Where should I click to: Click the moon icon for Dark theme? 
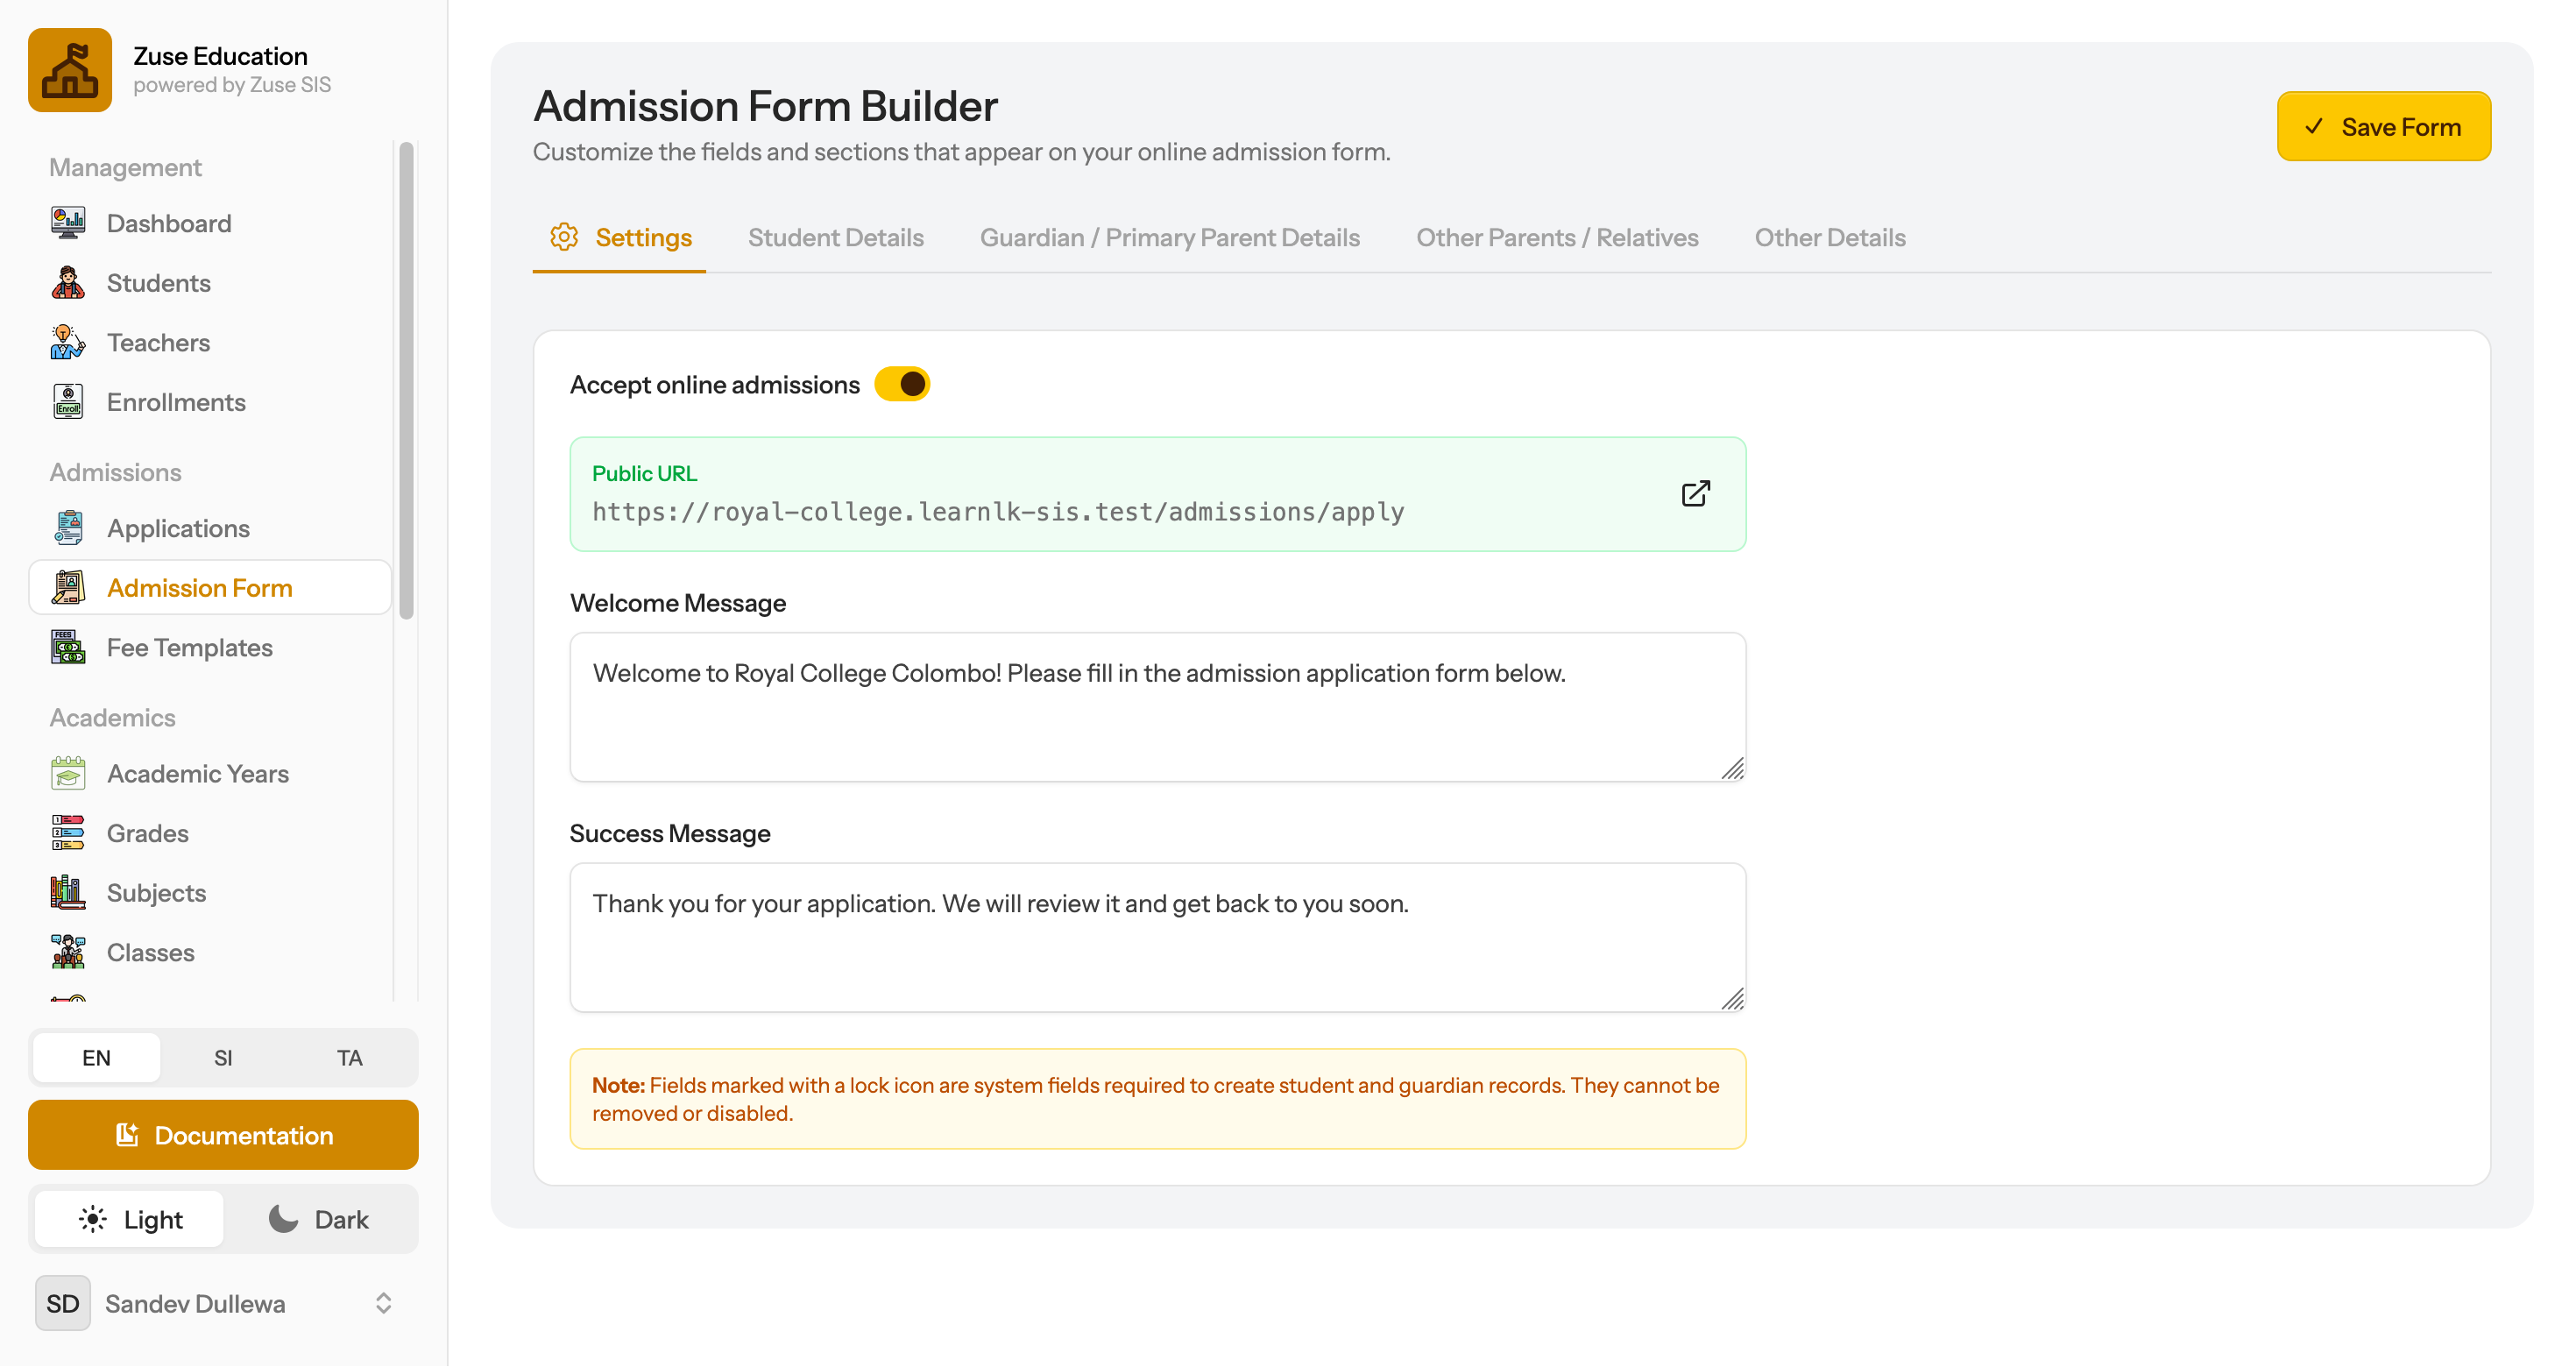click(283, 1218)
